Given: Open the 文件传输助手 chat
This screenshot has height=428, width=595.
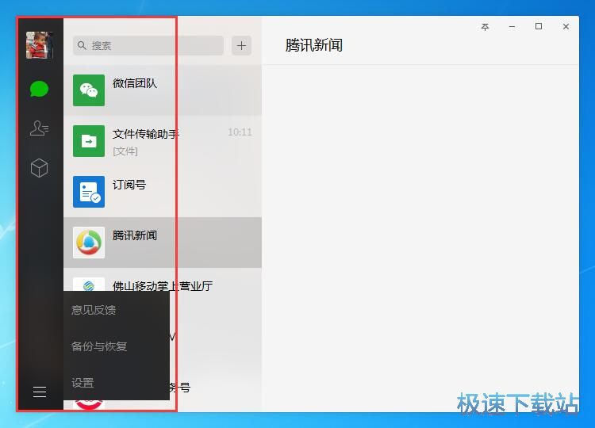Looking at the screenshot, I should 163,141.
